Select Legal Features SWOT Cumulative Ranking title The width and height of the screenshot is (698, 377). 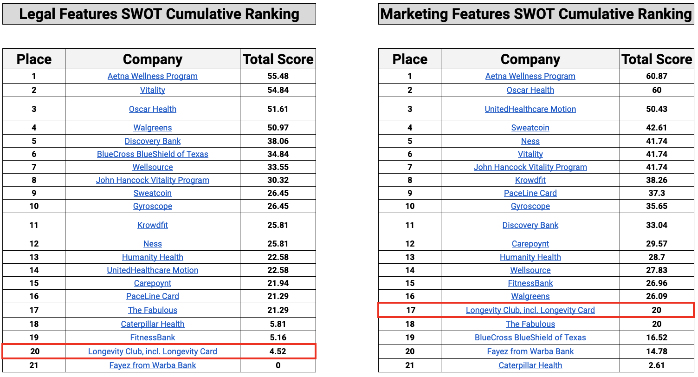159,14
